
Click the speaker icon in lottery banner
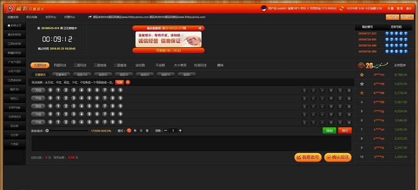(x=200, y=28)
